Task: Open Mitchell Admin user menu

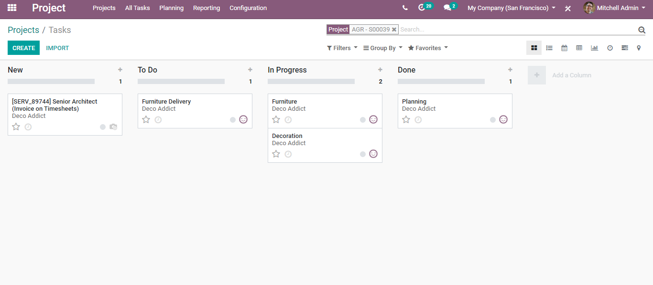Action: pyautogui.click(x=614, y=8)
